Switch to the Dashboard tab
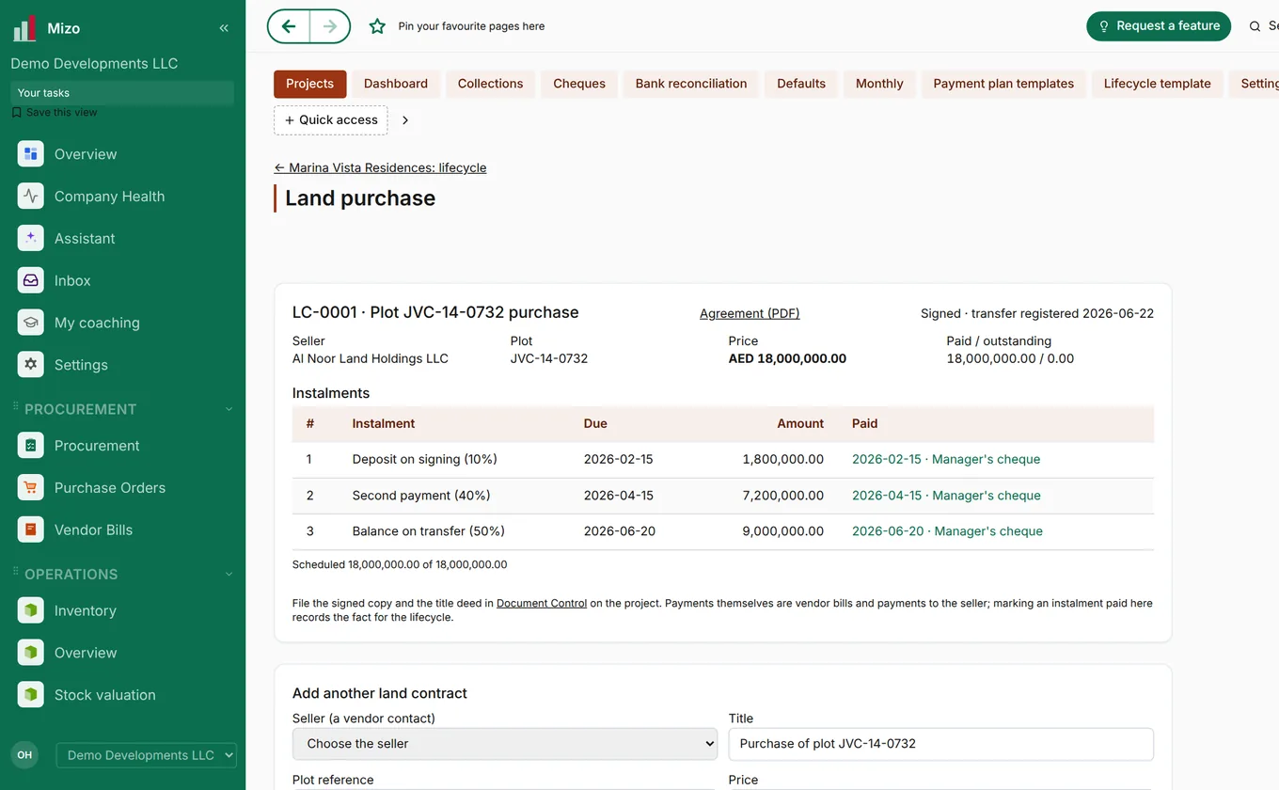 pos(396,84)
